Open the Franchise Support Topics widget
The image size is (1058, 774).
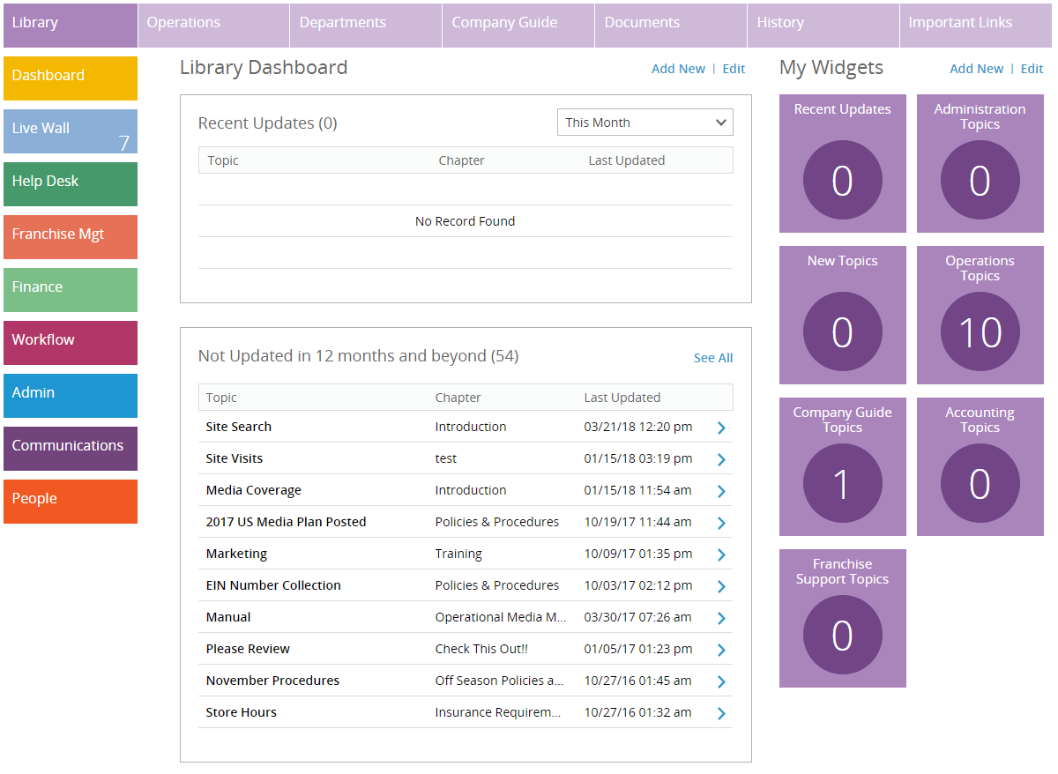tap(843, 619)
